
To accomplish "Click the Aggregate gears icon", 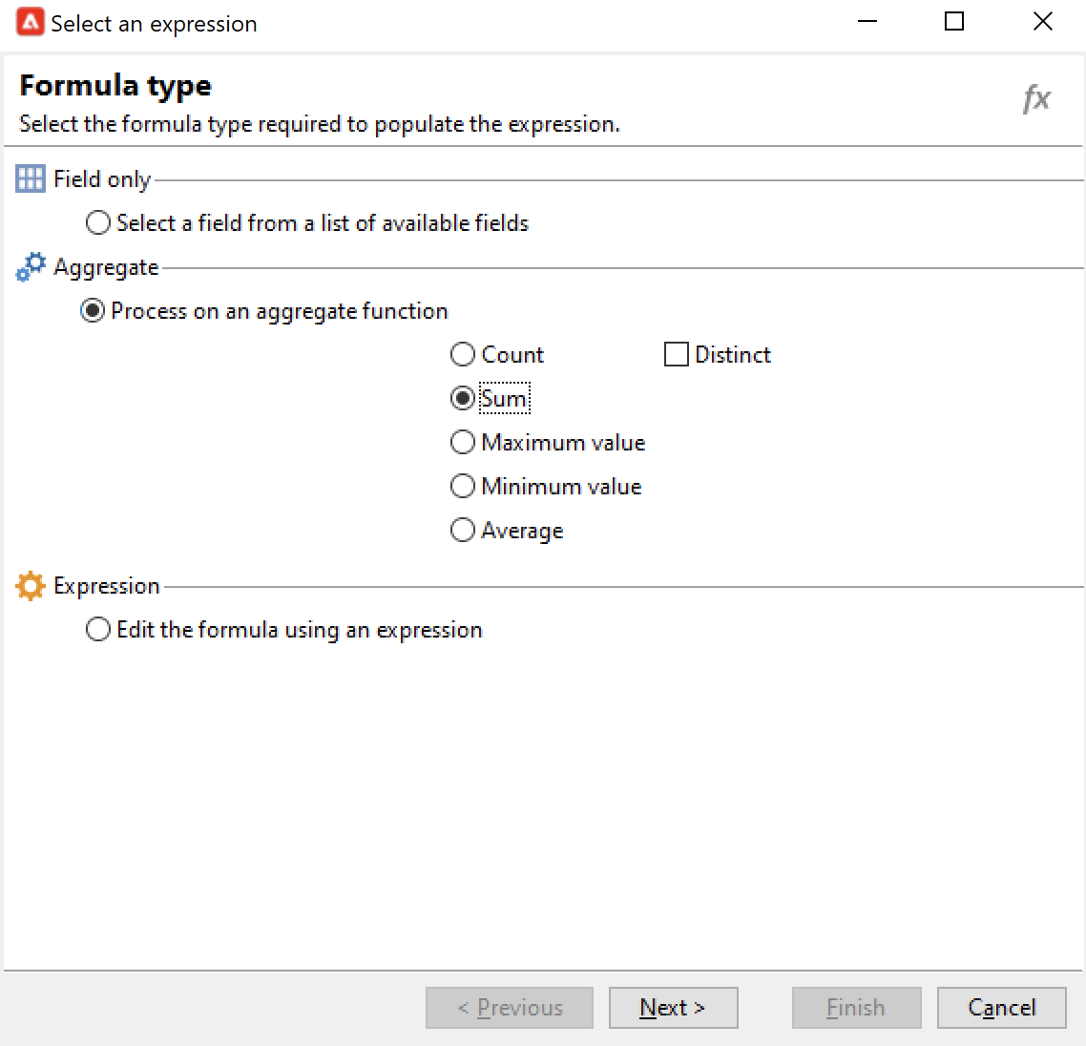I will (31, 267).
